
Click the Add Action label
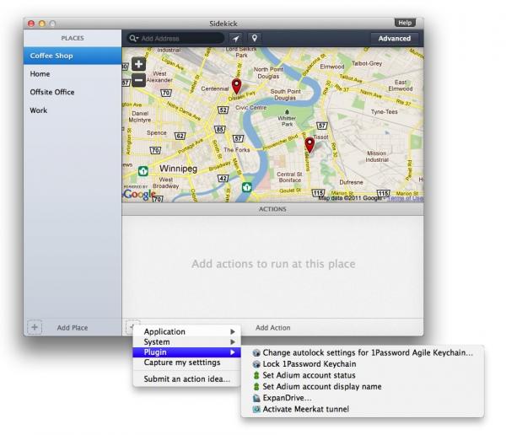coord(273,328)
